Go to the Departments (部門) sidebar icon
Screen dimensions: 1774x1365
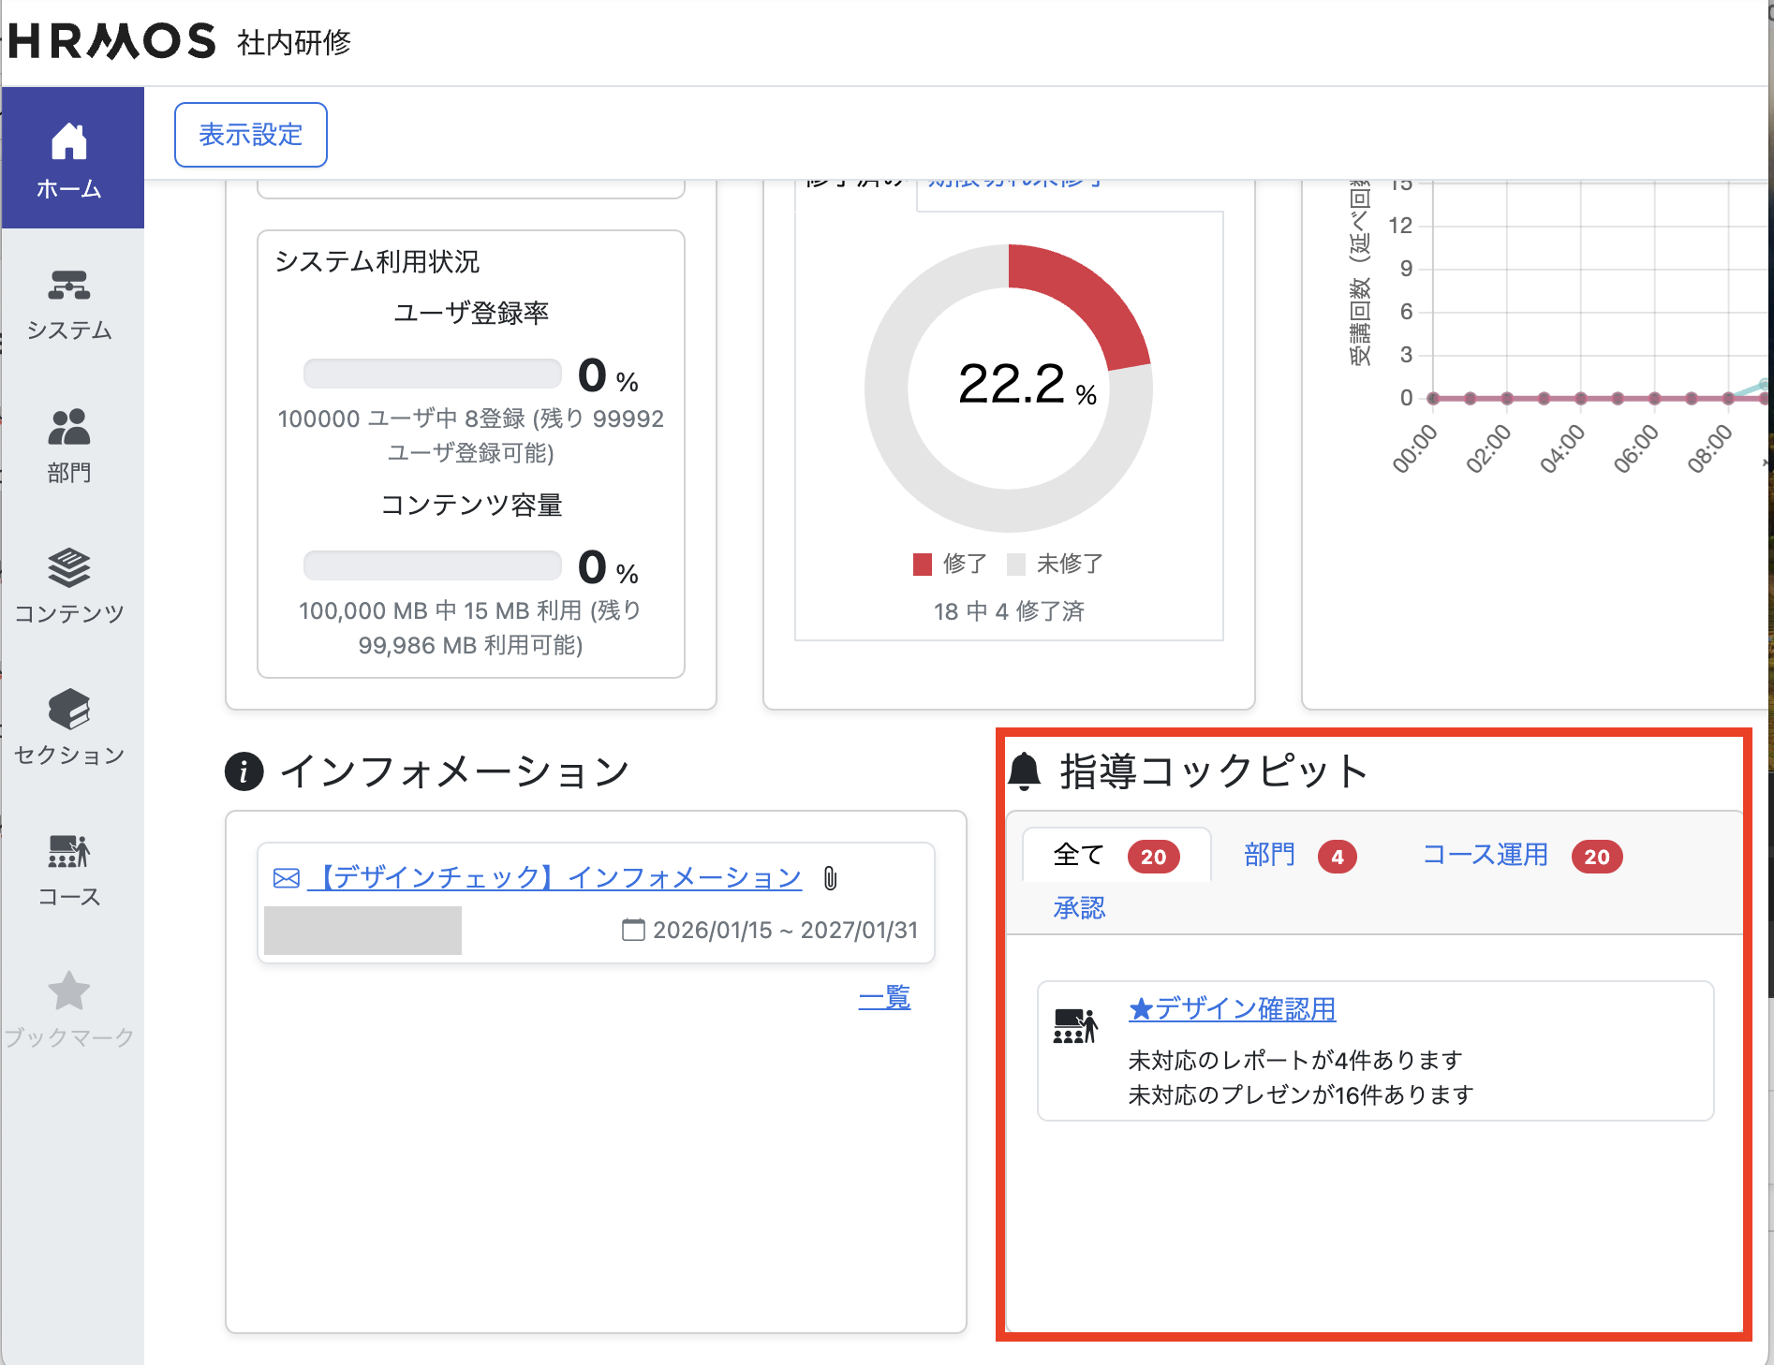69,428
